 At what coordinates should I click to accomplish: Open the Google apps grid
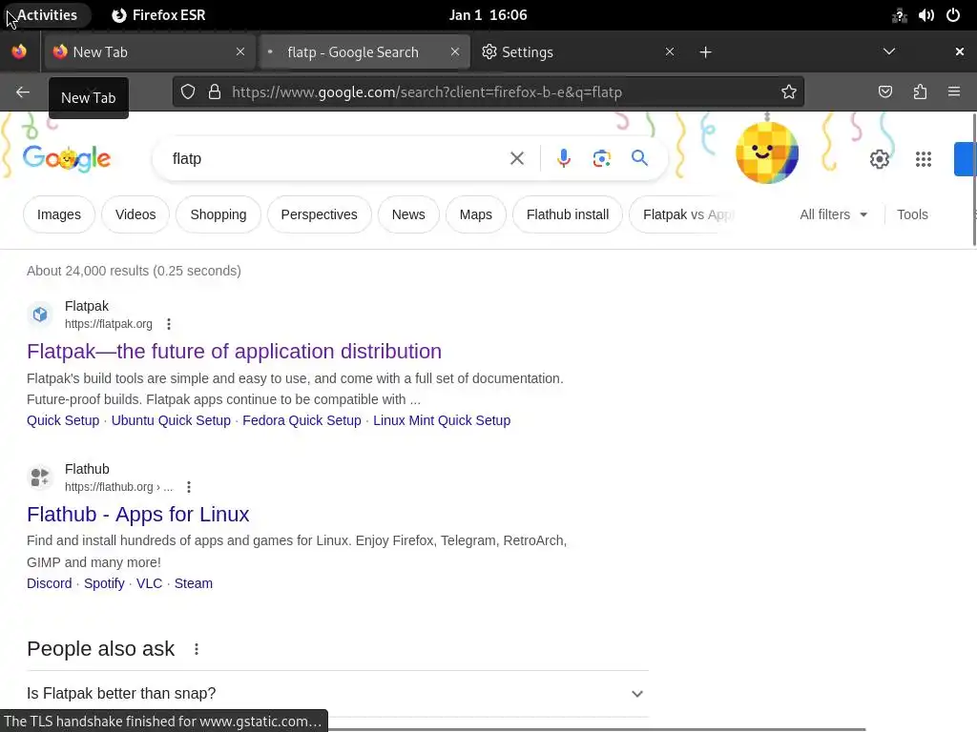(x=924, y=159)
